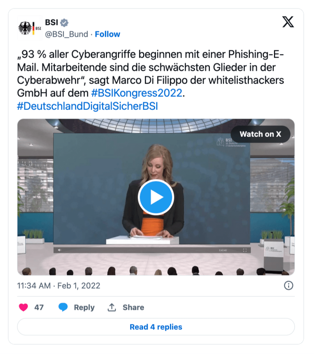Click the share upload icon
Viewport: 314px width, 354px height.
tap(112, 307)
